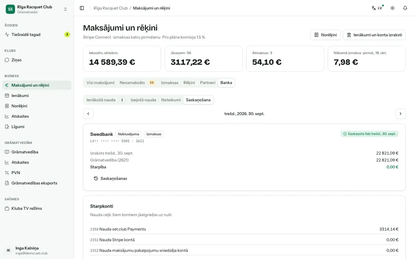Click the Atmaksas 3 card
The image size is (415, 259).
tap(285, 59)
